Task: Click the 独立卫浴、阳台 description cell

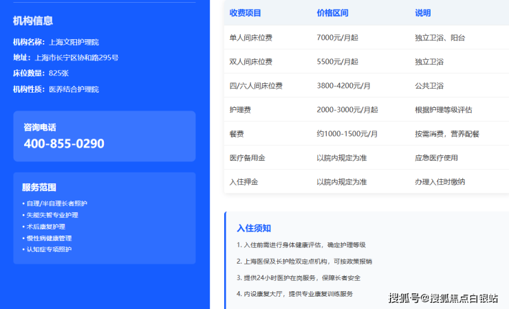Action: pos(440,38)
